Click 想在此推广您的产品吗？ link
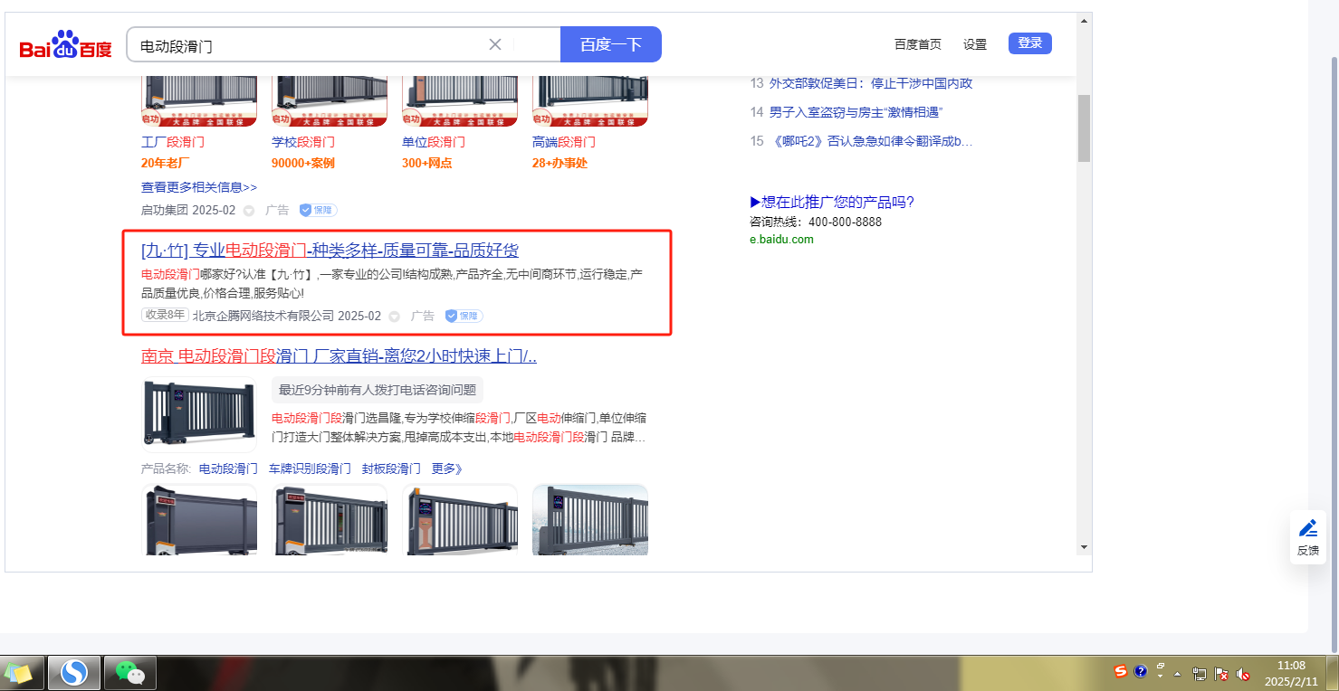This screenshot has width=1339, height=691. tap(832, 203)
